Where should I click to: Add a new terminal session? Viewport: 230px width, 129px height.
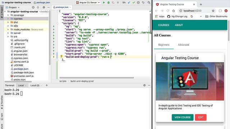(x=47, y=85)
